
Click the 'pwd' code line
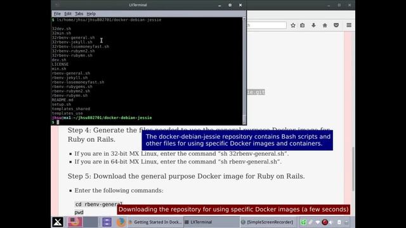point(79,212)
